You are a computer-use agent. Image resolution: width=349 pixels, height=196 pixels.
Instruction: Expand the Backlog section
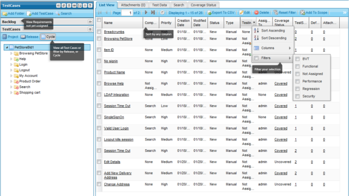pos(90,22)
